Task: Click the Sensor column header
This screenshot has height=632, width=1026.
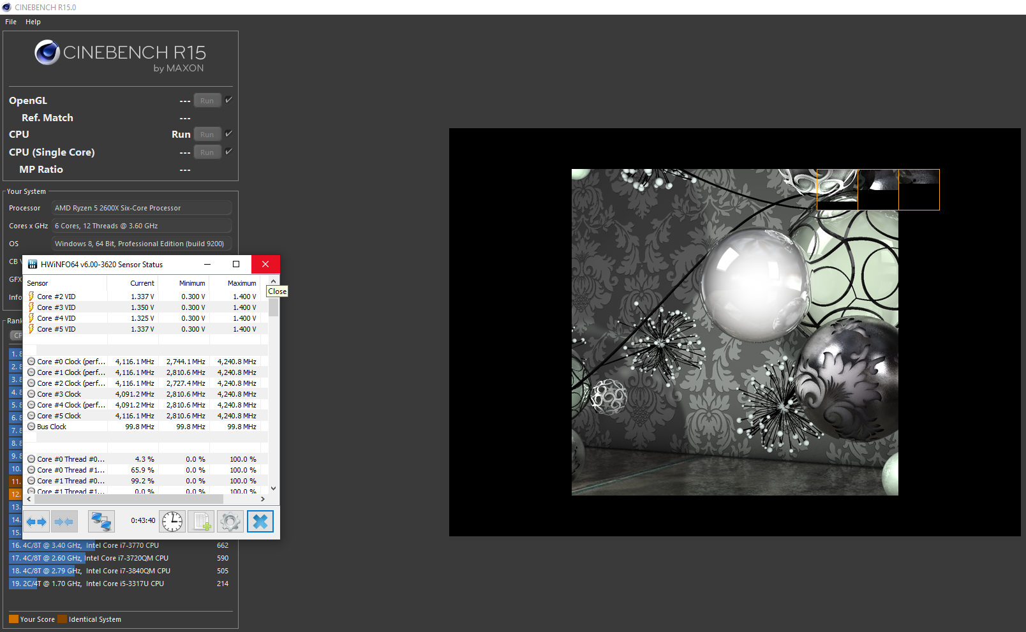Action: coord(65,283)
